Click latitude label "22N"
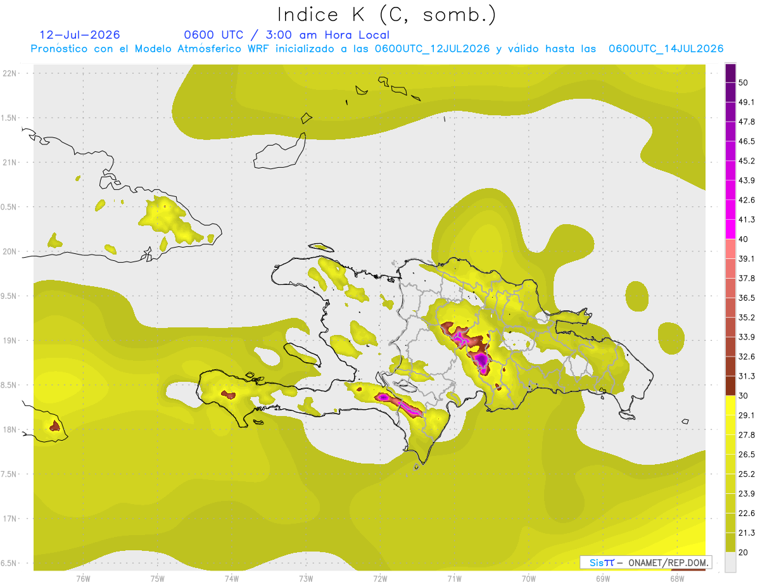Viewport: 760px width, 587px height. [x=9, y=73]
